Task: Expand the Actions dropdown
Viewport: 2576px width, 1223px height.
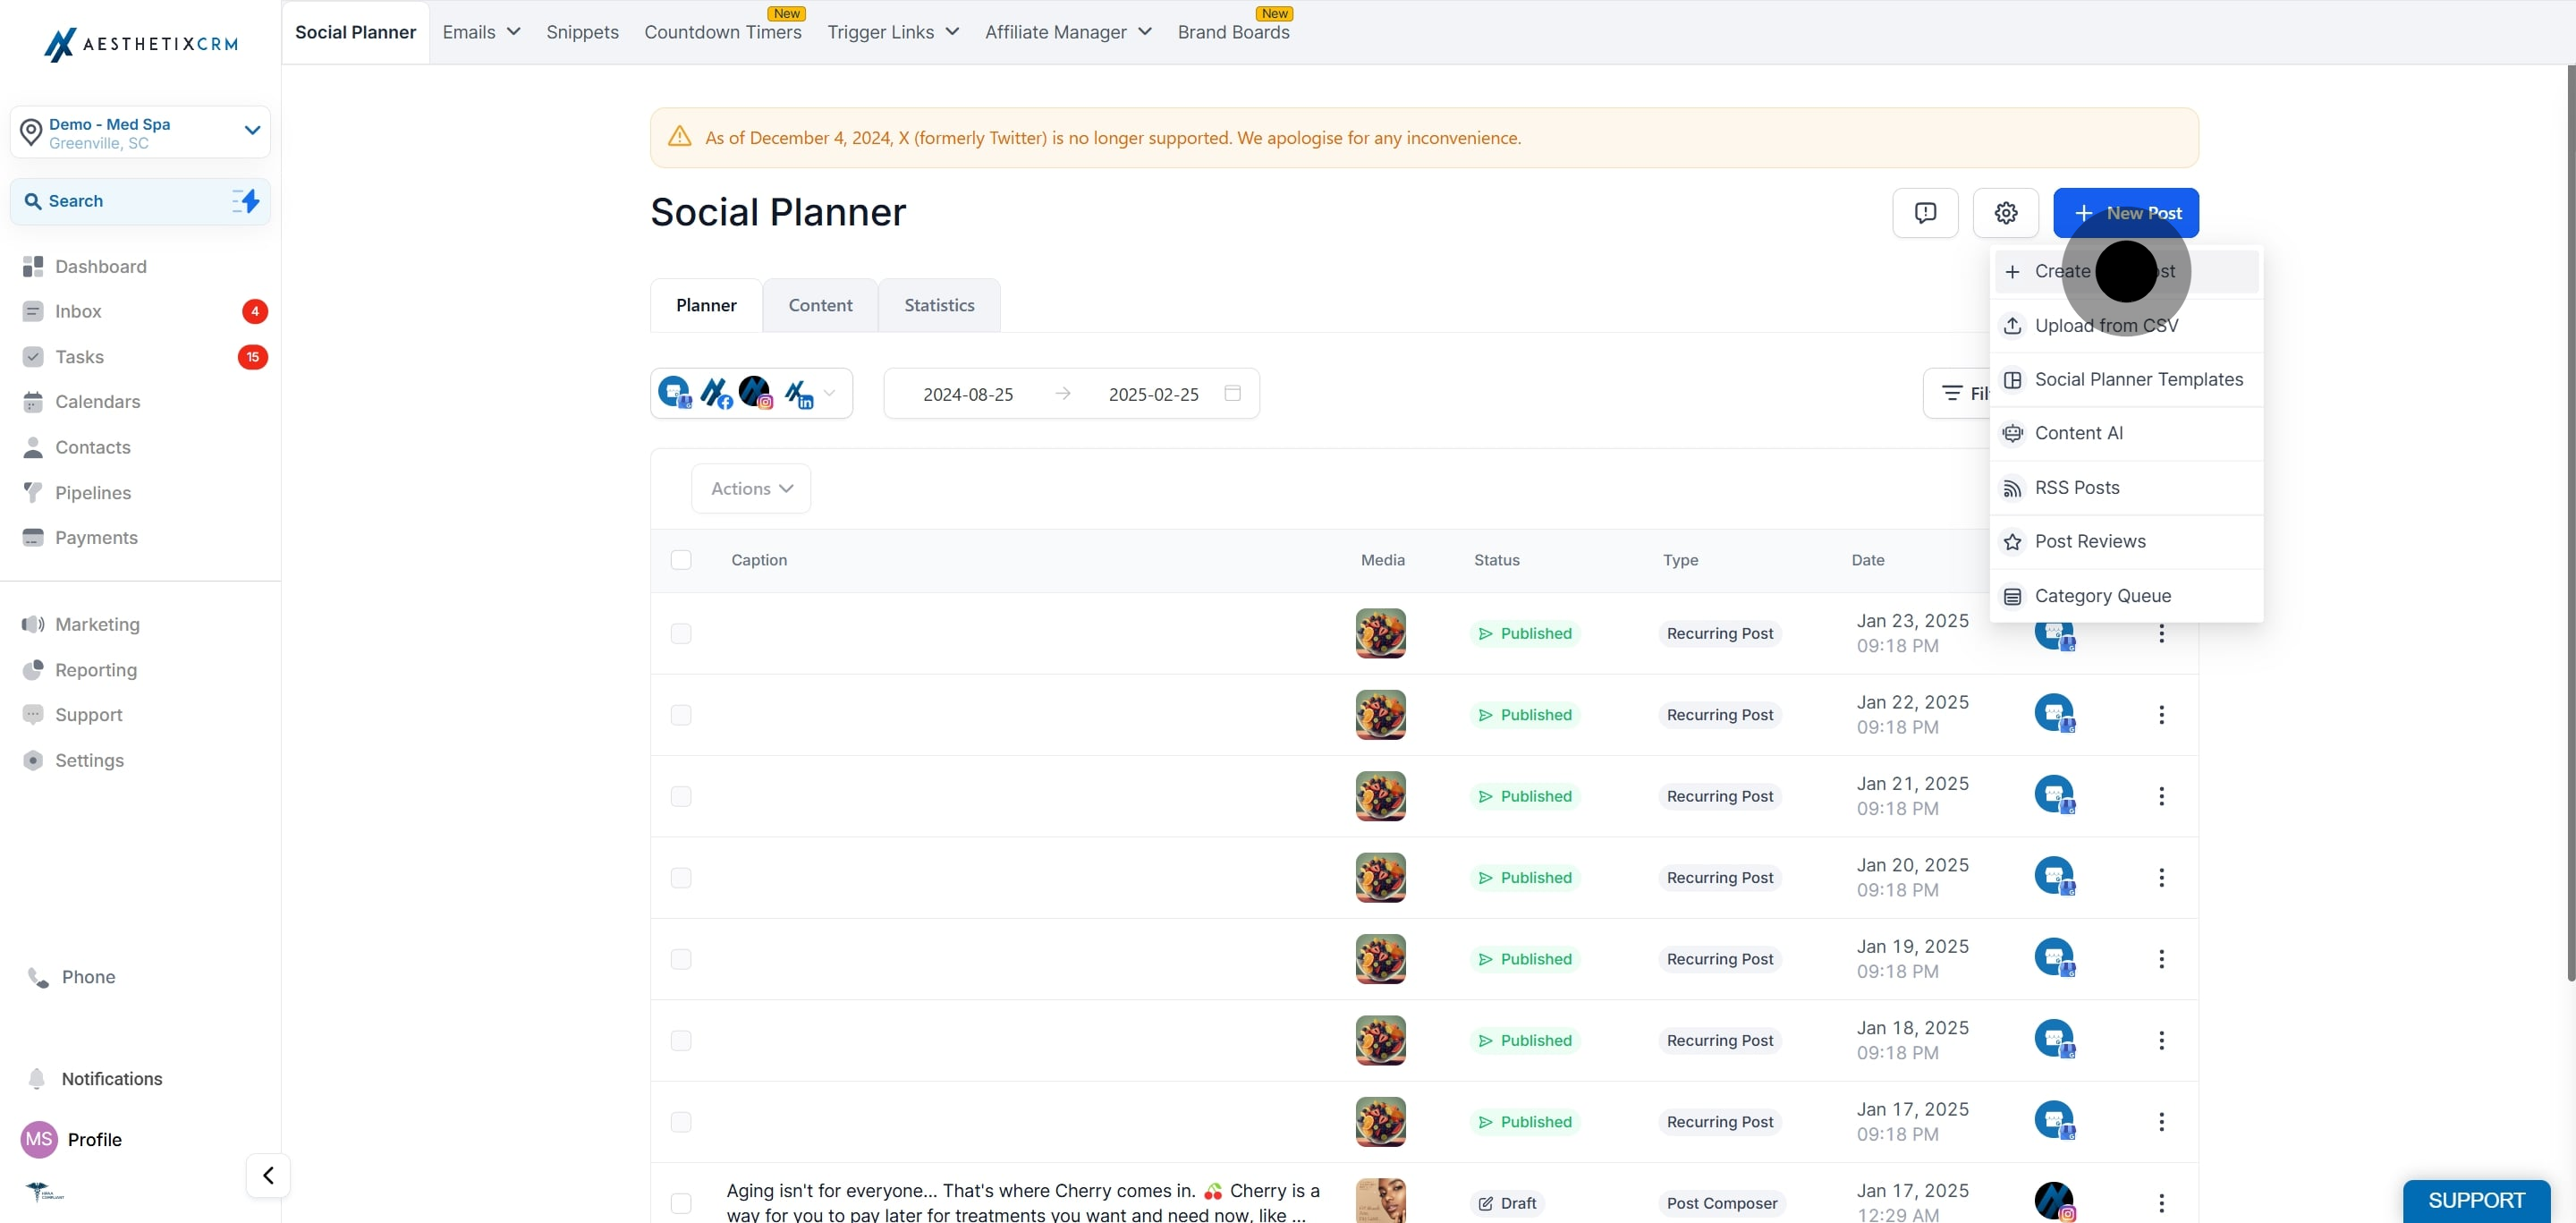Action: click(751, 488)
